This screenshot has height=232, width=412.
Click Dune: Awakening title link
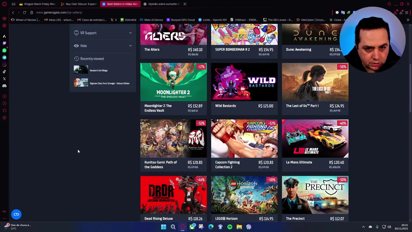point(299,50)
